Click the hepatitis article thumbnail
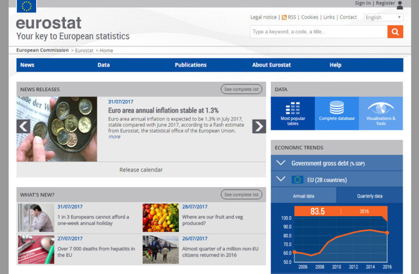Image resolution: width=419 pixels, height=274 pixels. click(36, 249)
